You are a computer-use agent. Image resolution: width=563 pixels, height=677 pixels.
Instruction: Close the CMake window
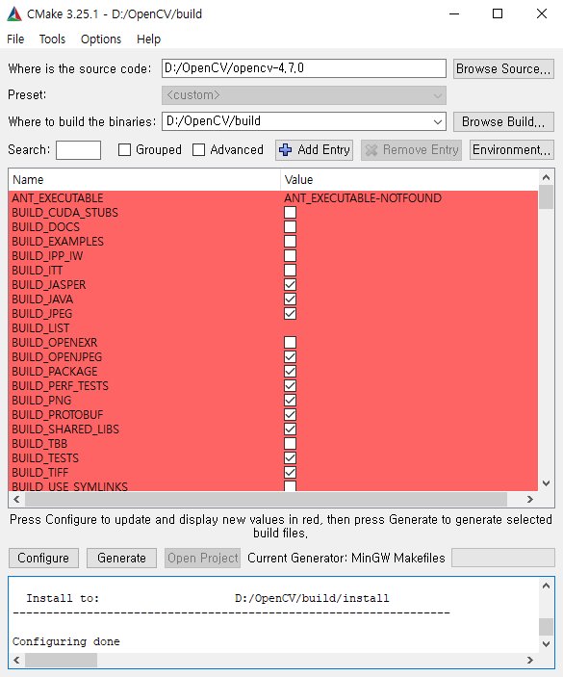[542, 13]
